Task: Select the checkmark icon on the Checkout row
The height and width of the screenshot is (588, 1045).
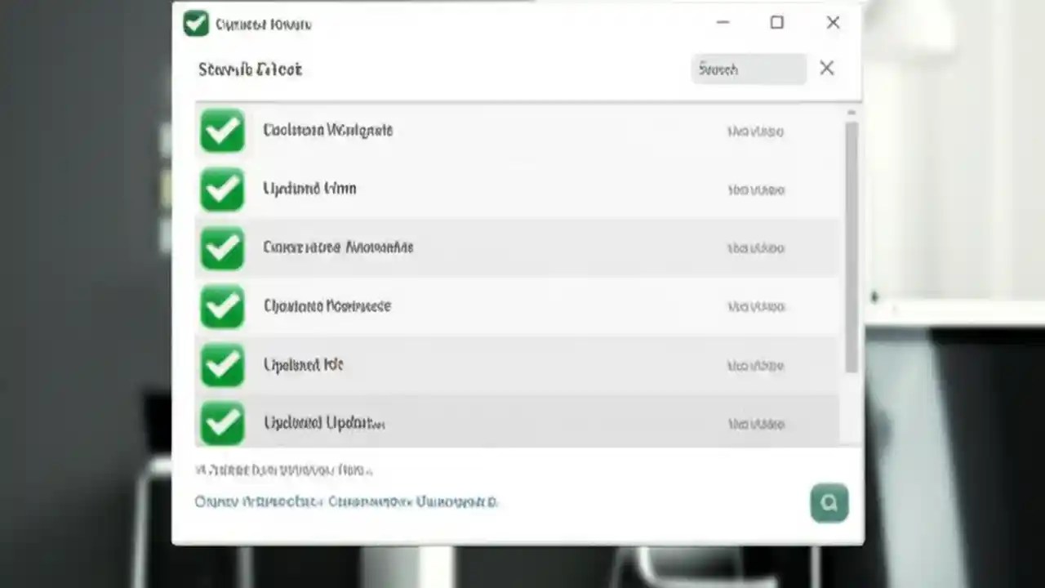Action: (222, 306)
